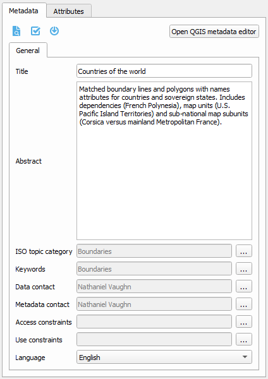Click the ISO topic category Boundaries field
This screenshot has width=268, height=379.
[154, 251]
